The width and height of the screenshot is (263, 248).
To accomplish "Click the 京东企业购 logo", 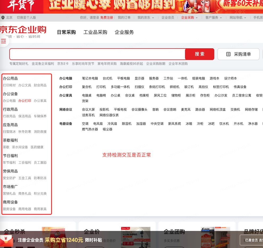I will [23, 30].
